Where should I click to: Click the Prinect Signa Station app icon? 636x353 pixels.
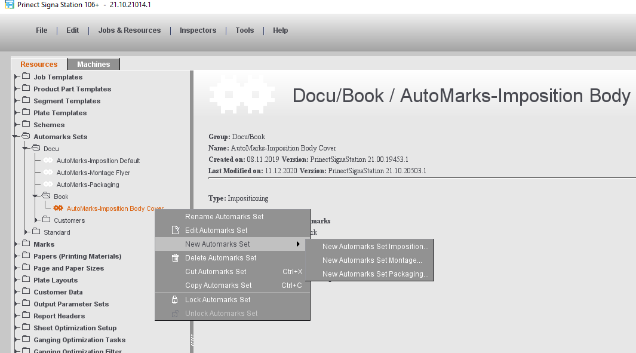(x=9, y=5)
